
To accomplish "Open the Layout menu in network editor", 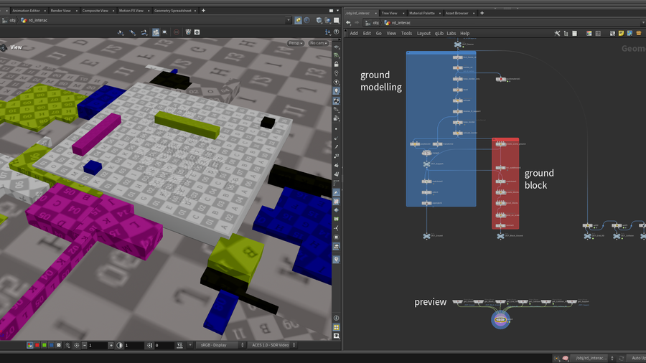I will (x=423, y=33).
